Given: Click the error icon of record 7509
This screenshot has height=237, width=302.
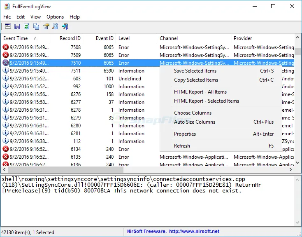Looking at the screenshot, I should click(x=6, y=55).
